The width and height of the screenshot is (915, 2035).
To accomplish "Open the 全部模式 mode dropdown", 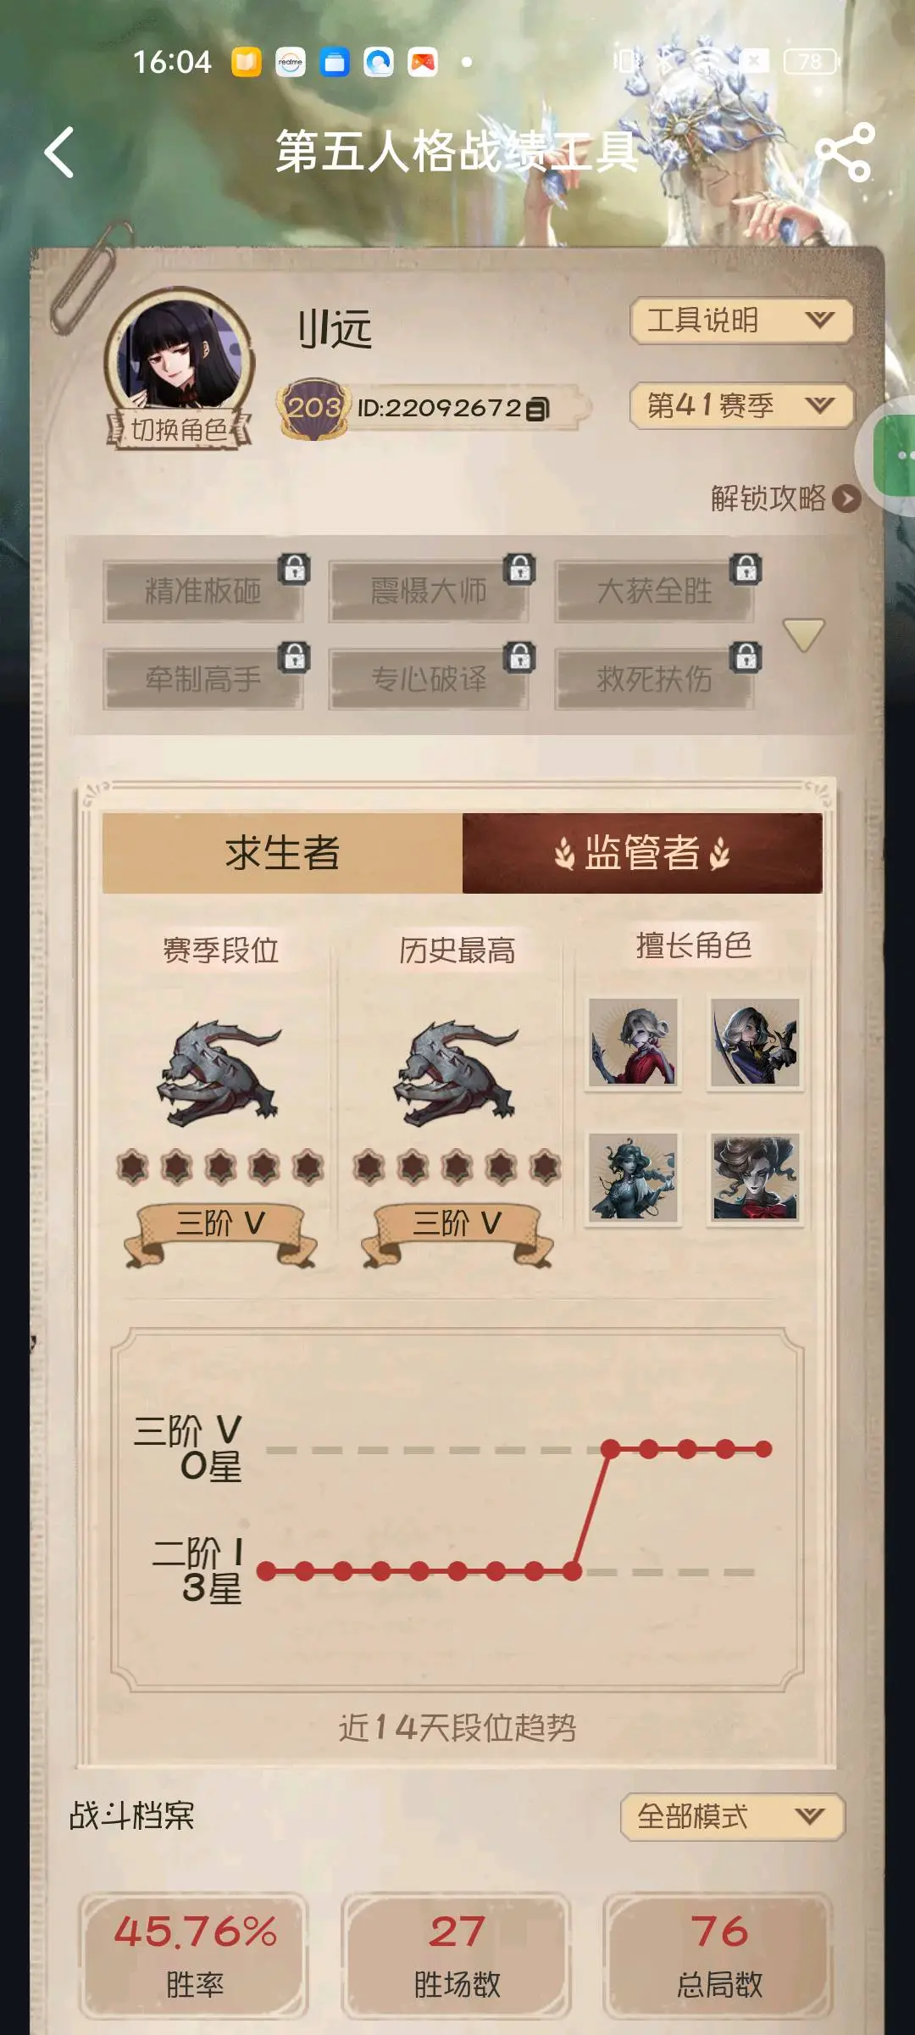I will pos(732,1816).
